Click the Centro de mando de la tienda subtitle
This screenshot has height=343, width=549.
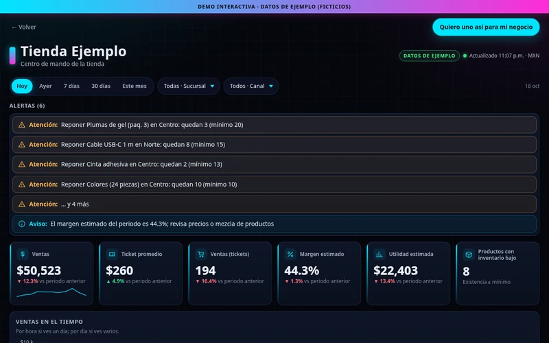62,64
